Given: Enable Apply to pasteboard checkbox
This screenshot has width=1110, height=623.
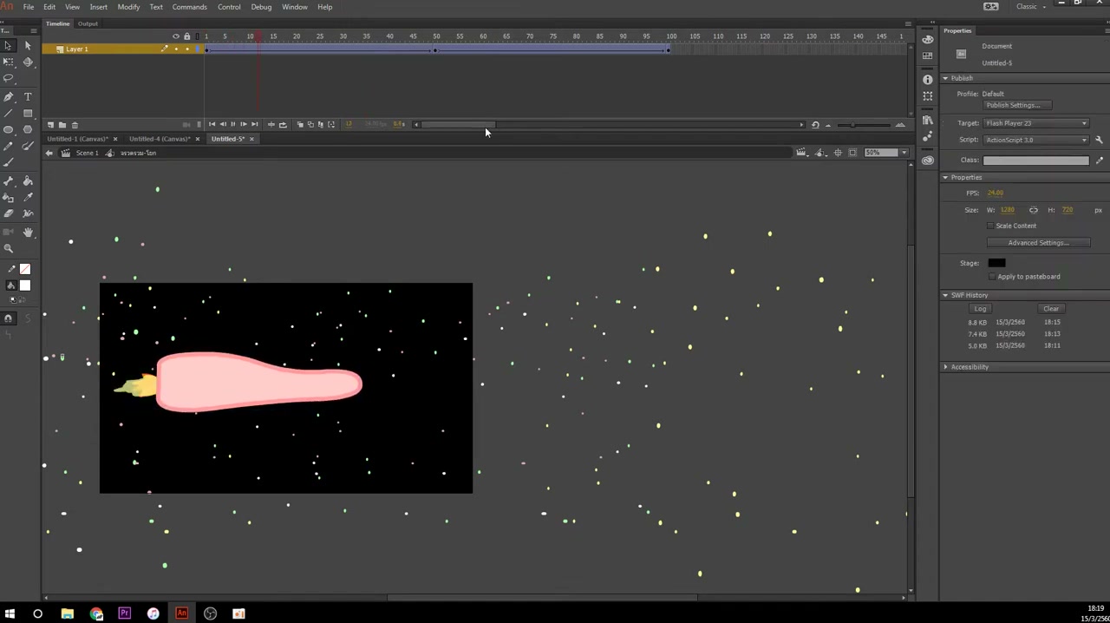Looking at the screenshot, I should [x=990, y=277].
